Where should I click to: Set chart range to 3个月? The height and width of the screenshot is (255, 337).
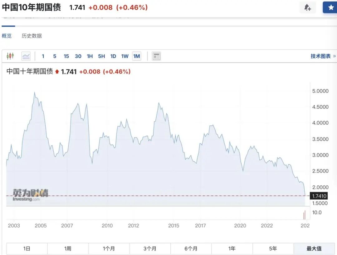click(x=150, y=248)
